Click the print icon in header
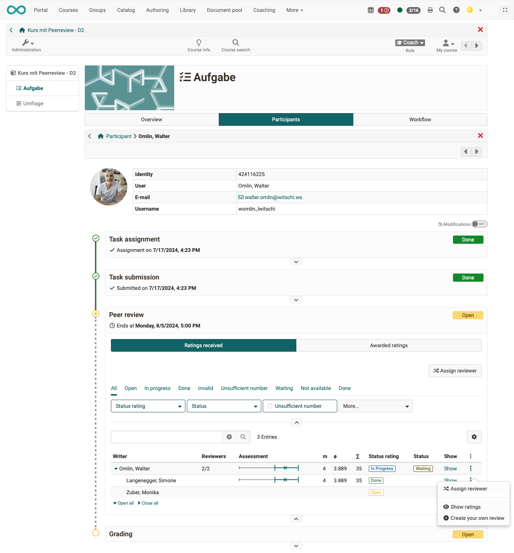This screenshot has width=514, height=553. coord(430,10)
